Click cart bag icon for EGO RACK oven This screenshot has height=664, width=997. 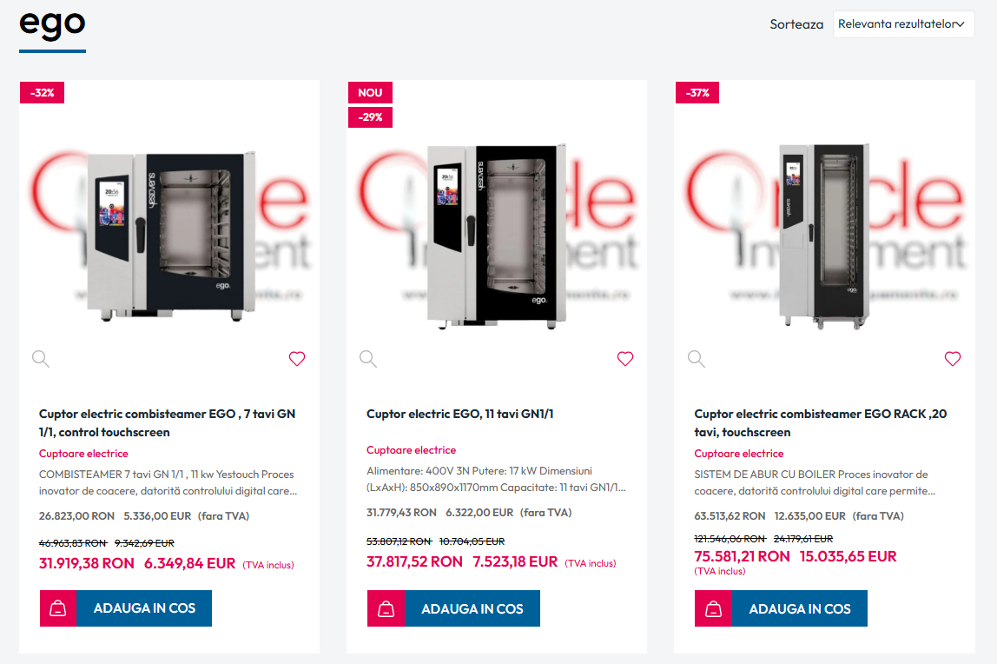tap(713, 608)
